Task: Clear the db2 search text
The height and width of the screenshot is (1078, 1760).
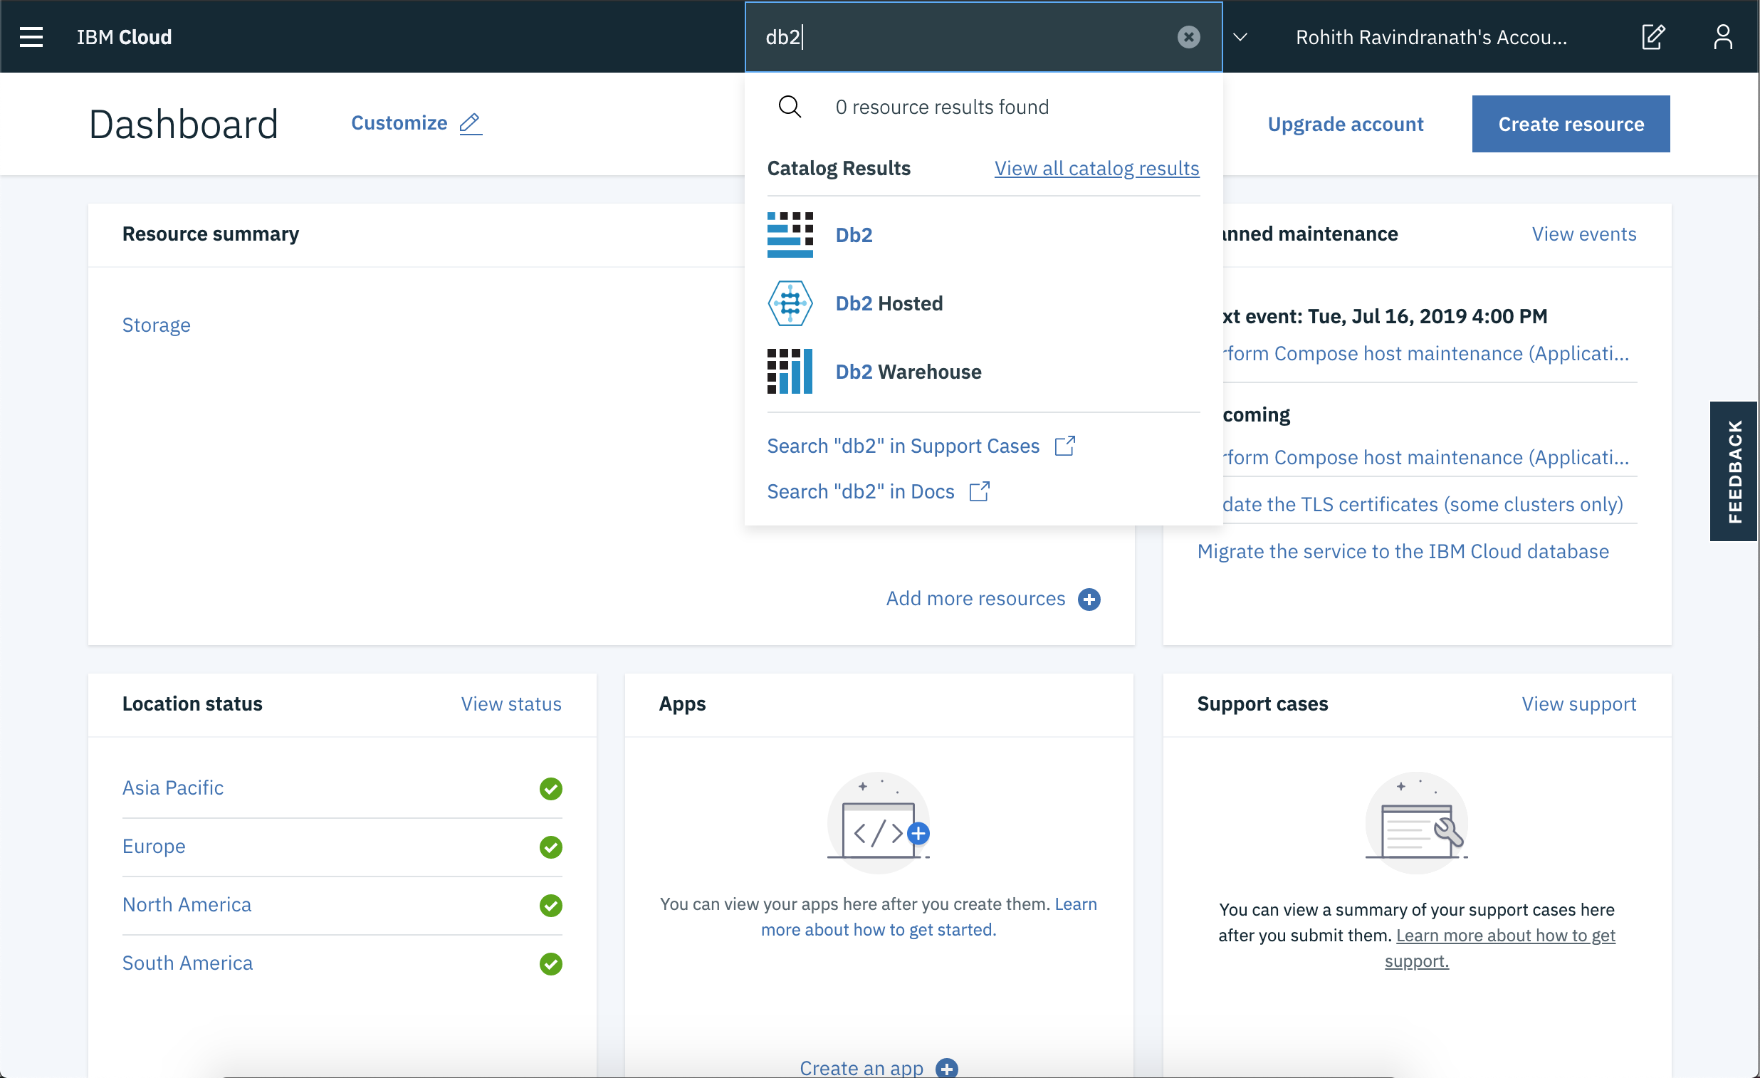Action: (x=1188, y=37)
